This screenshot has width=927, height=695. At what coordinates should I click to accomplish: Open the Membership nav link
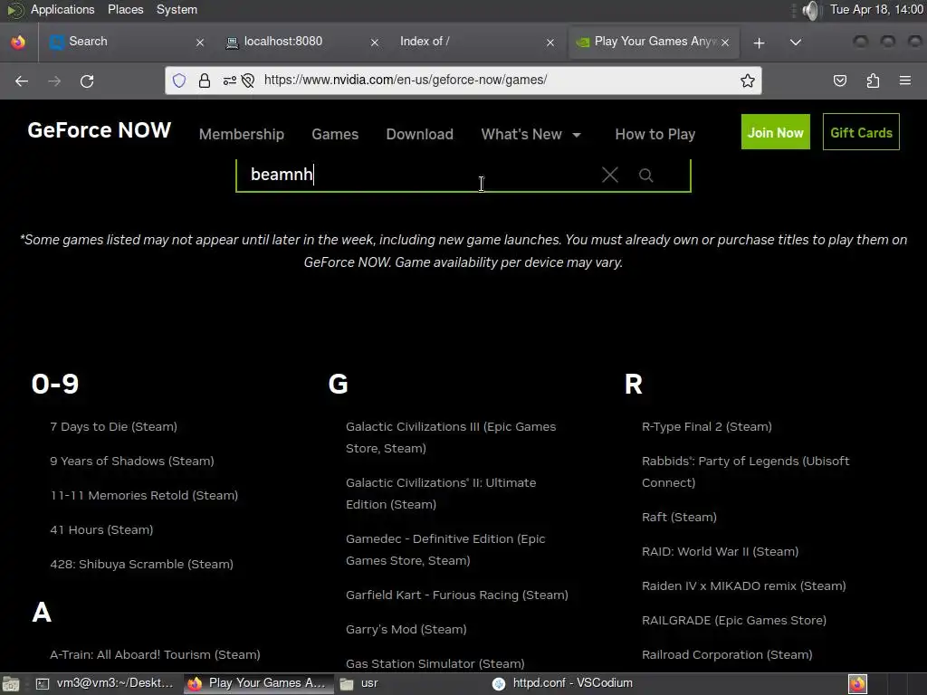(x=241, y=134)
